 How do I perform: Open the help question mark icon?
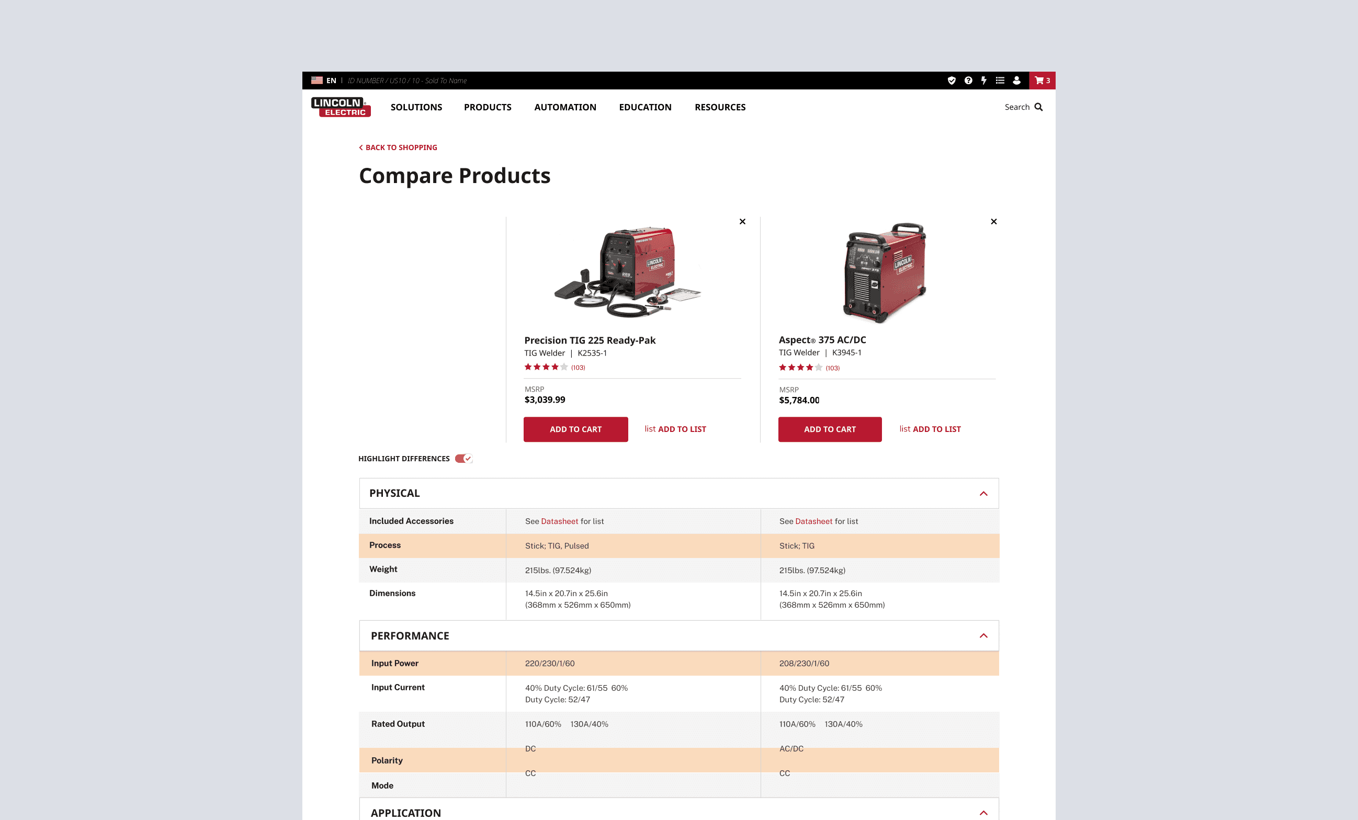pos(968,81)
